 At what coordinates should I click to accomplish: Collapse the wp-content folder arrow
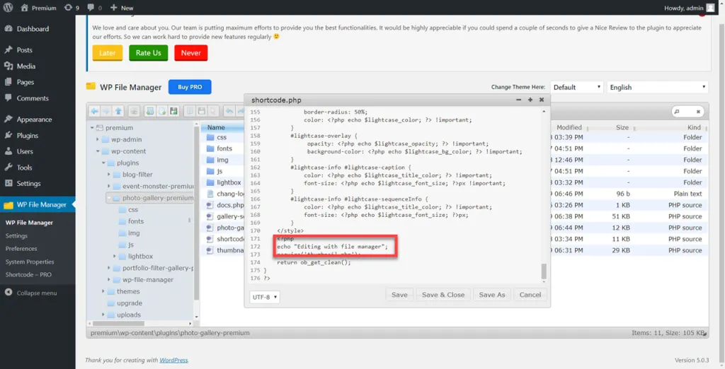pyautogui.click(x=98, y=151)
